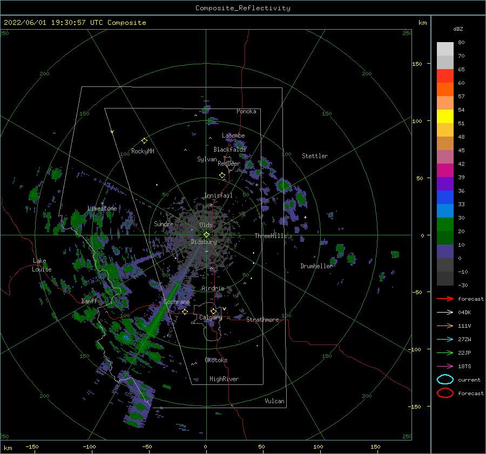Click the Composite_Reflectivity title text
The height and width of the screenshot is (454, 486).
coord(242,8)
